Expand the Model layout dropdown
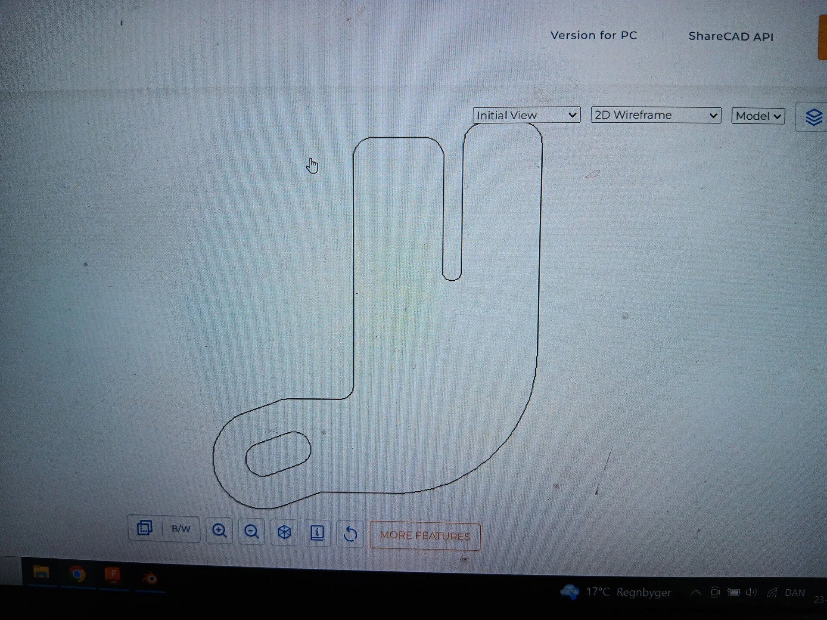 click(x=758, y=116)
